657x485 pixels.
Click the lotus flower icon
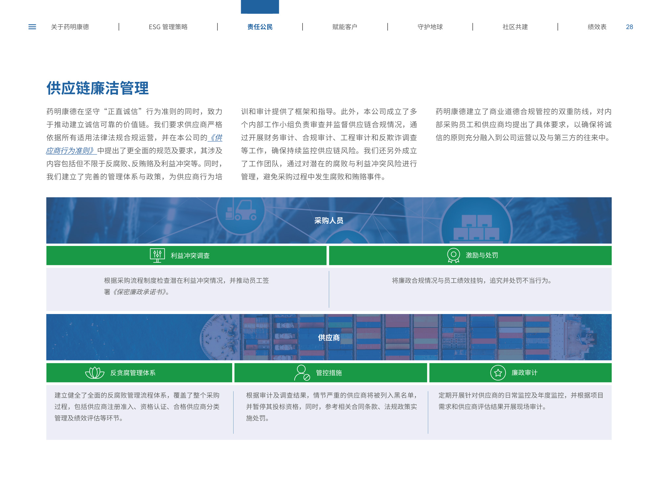coord(95,373)
